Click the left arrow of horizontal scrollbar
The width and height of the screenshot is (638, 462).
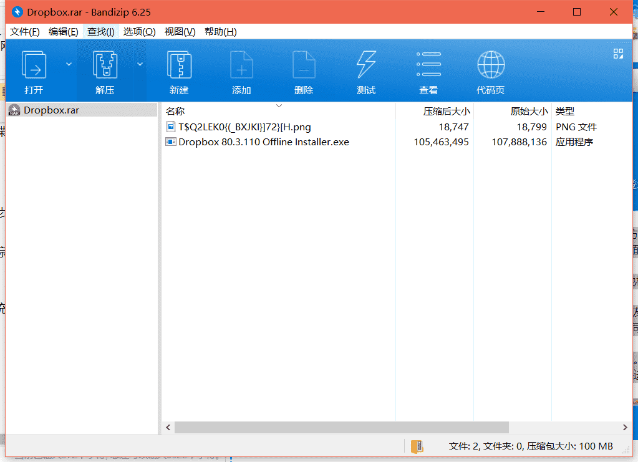(168, 428)
